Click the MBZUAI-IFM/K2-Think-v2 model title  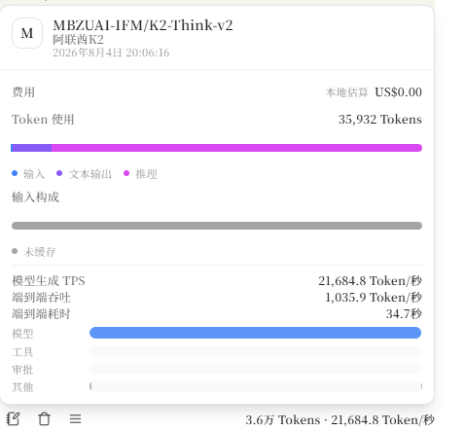[x=143, y=25]
